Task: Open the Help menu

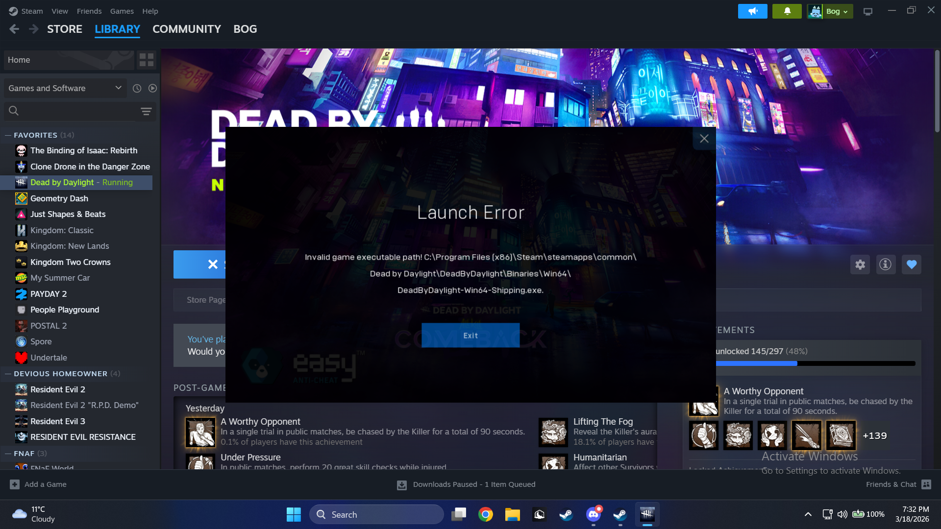Action: tap(150, 11)
